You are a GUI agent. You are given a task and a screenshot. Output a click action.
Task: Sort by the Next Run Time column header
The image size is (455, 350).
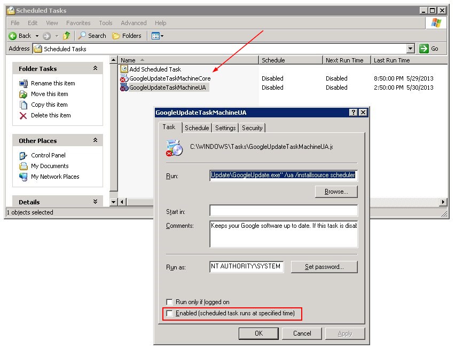[347, 60]
